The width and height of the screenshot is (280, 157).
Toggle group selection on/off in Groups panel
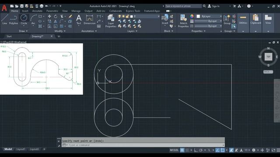(234, 26)
